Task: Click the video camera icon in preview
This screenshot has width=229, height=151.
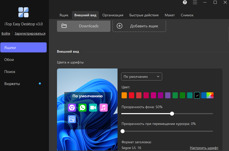Action: coord(93,108)
